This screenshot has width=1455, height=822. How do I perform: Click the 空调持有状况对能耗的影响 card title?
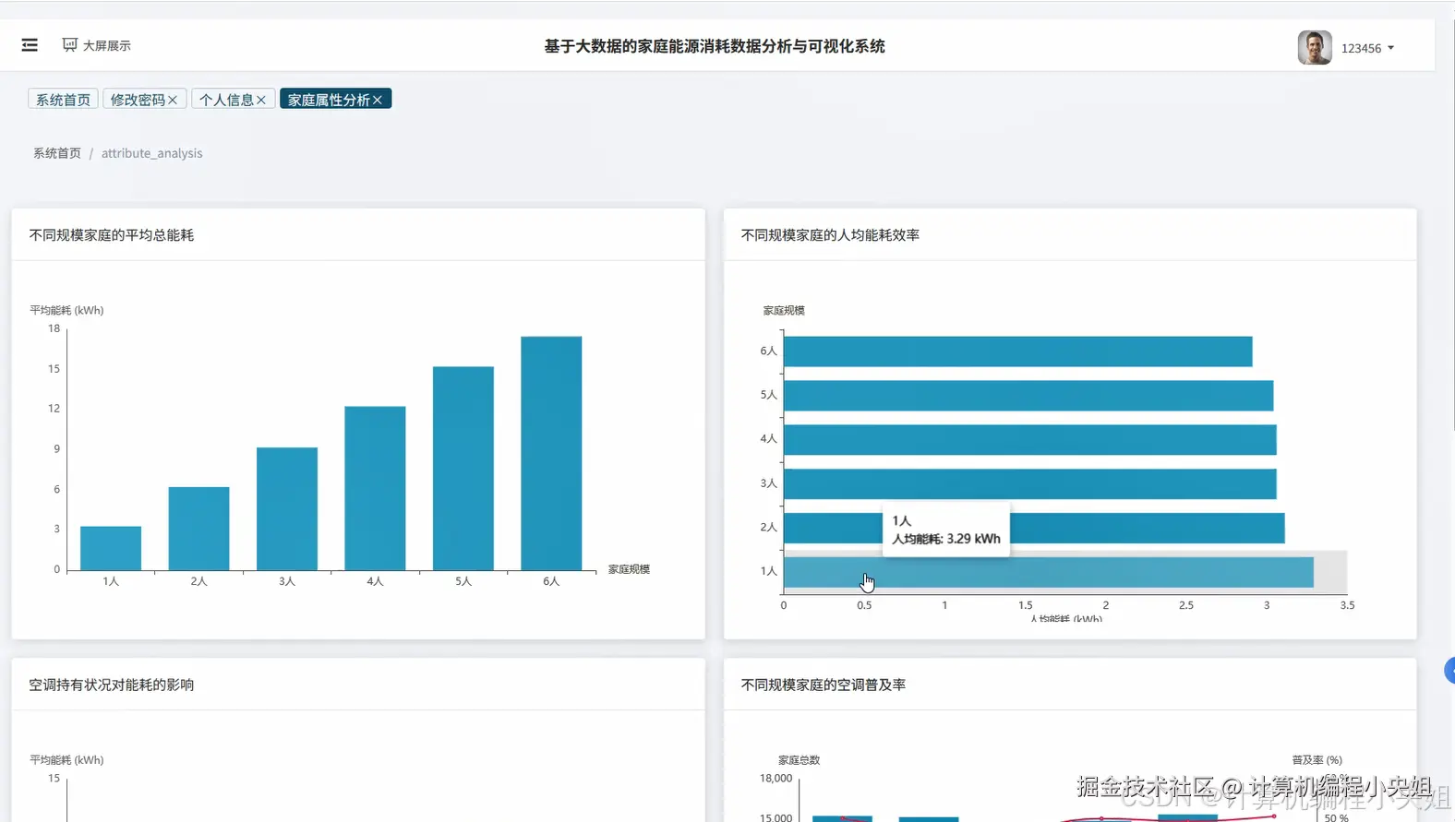(x=112, y=685)
